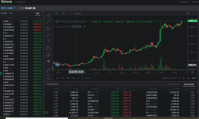Click the 10947.35 current price label on axis
Screen dimensions: 199x119
pos(192,21)
